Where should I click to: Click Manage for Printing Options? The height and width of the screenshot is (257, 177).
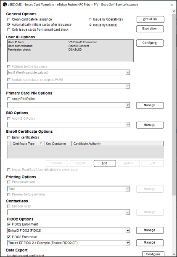[x=150, y=189]
